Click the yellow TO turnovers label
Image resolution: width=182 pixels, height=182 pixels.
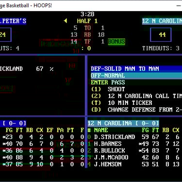[87, 28]
